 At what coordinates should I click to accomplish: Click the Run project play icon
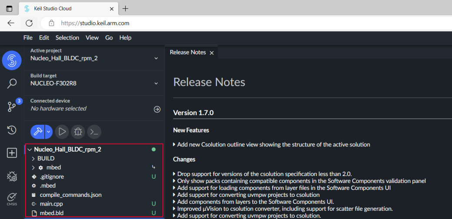click(x=62, y=131)
